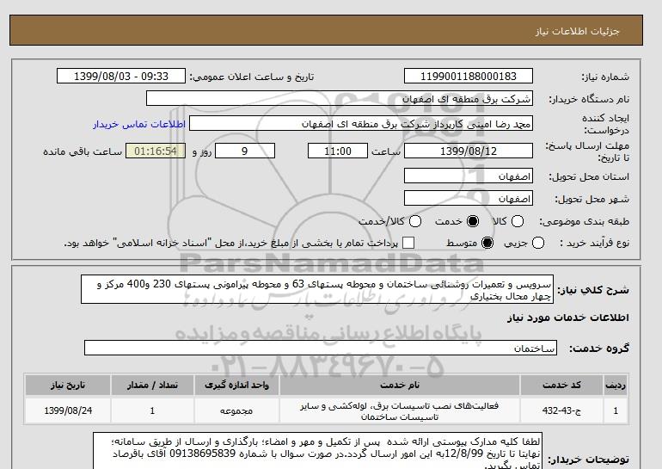Tick the اسناد خزانه اسلامی payment checkbox
This screenshot has height=469, width=662.
(408, 243)
